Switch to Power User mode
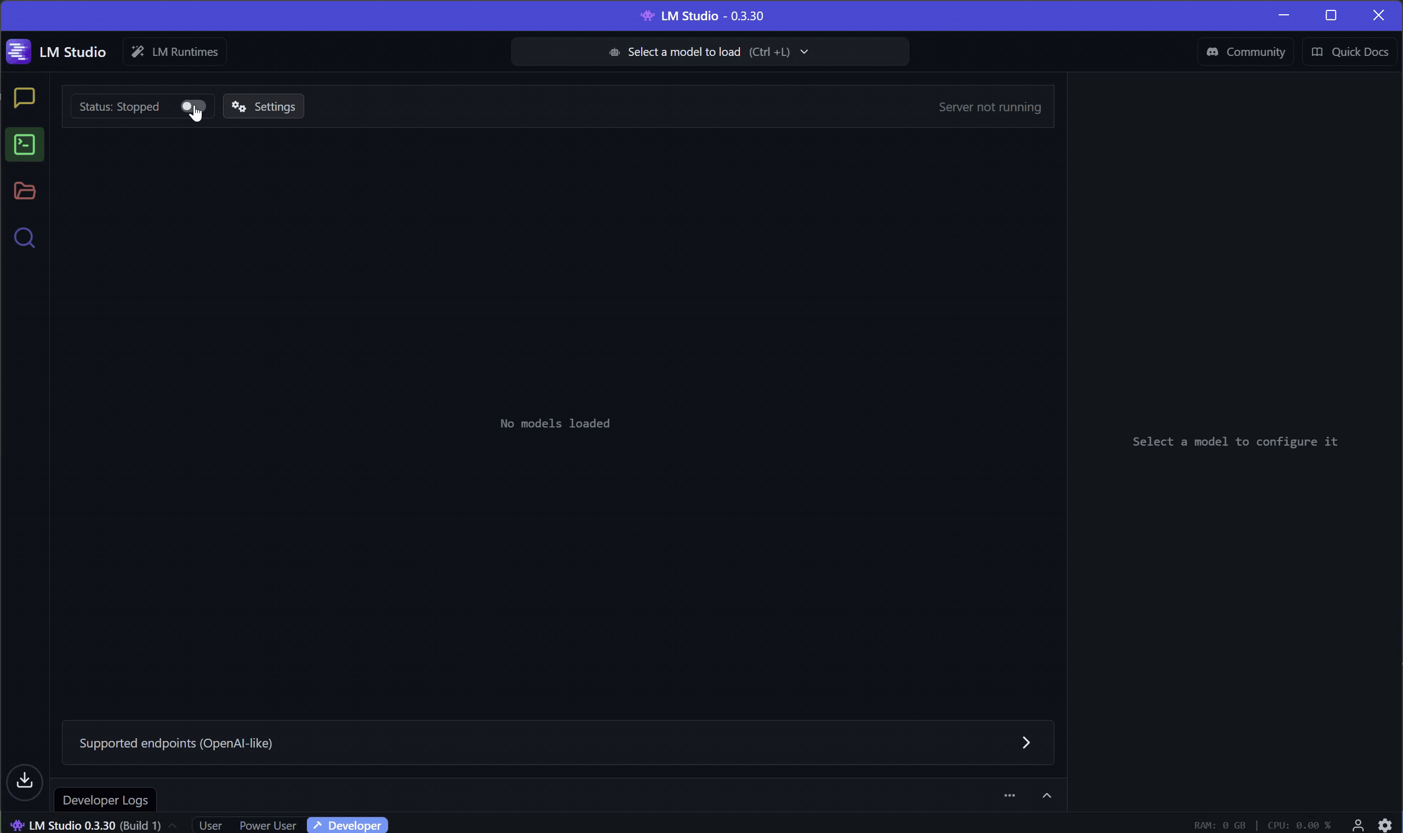This screenshot has width=1403, height=833. pos(267,825)
